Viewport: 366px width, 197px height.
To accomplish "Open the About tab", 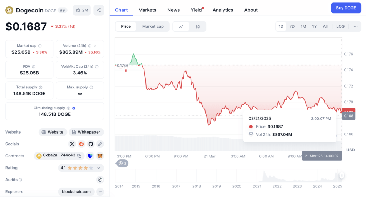I will 251,10.
